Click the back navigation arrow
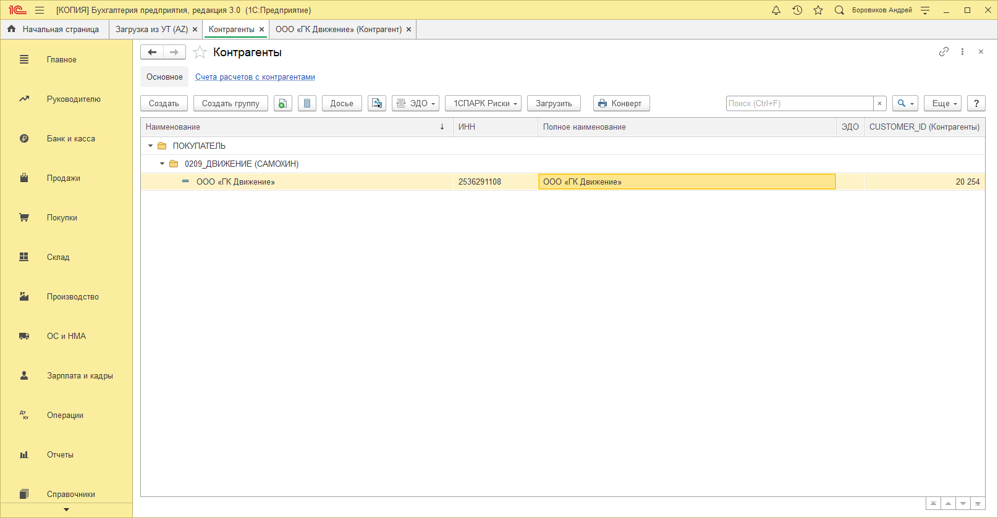The height and width of the screenshot is (518, 998). click(152, 52)
